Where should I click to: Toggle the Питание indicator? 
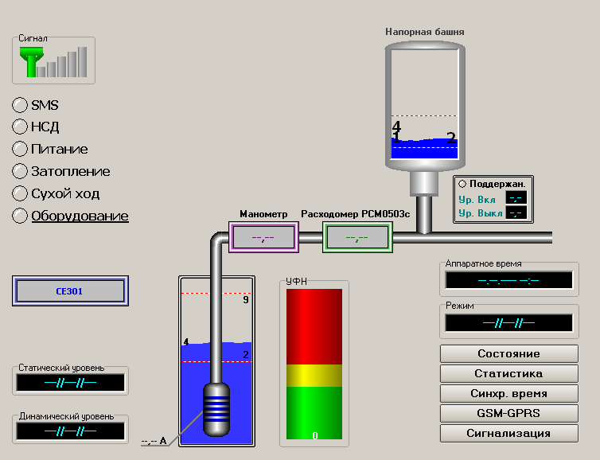coord(20,149)
